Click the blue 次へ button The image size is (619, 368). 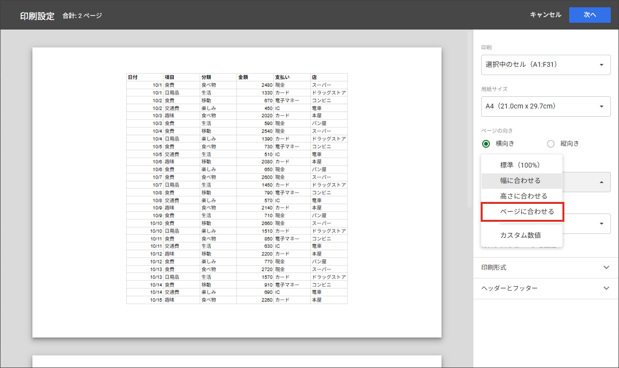point(590,15)
